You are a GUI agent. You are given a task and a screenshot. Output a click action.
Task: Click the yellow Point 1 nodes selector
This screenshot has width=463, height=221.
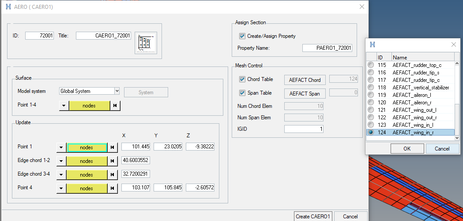pos(87,147)
